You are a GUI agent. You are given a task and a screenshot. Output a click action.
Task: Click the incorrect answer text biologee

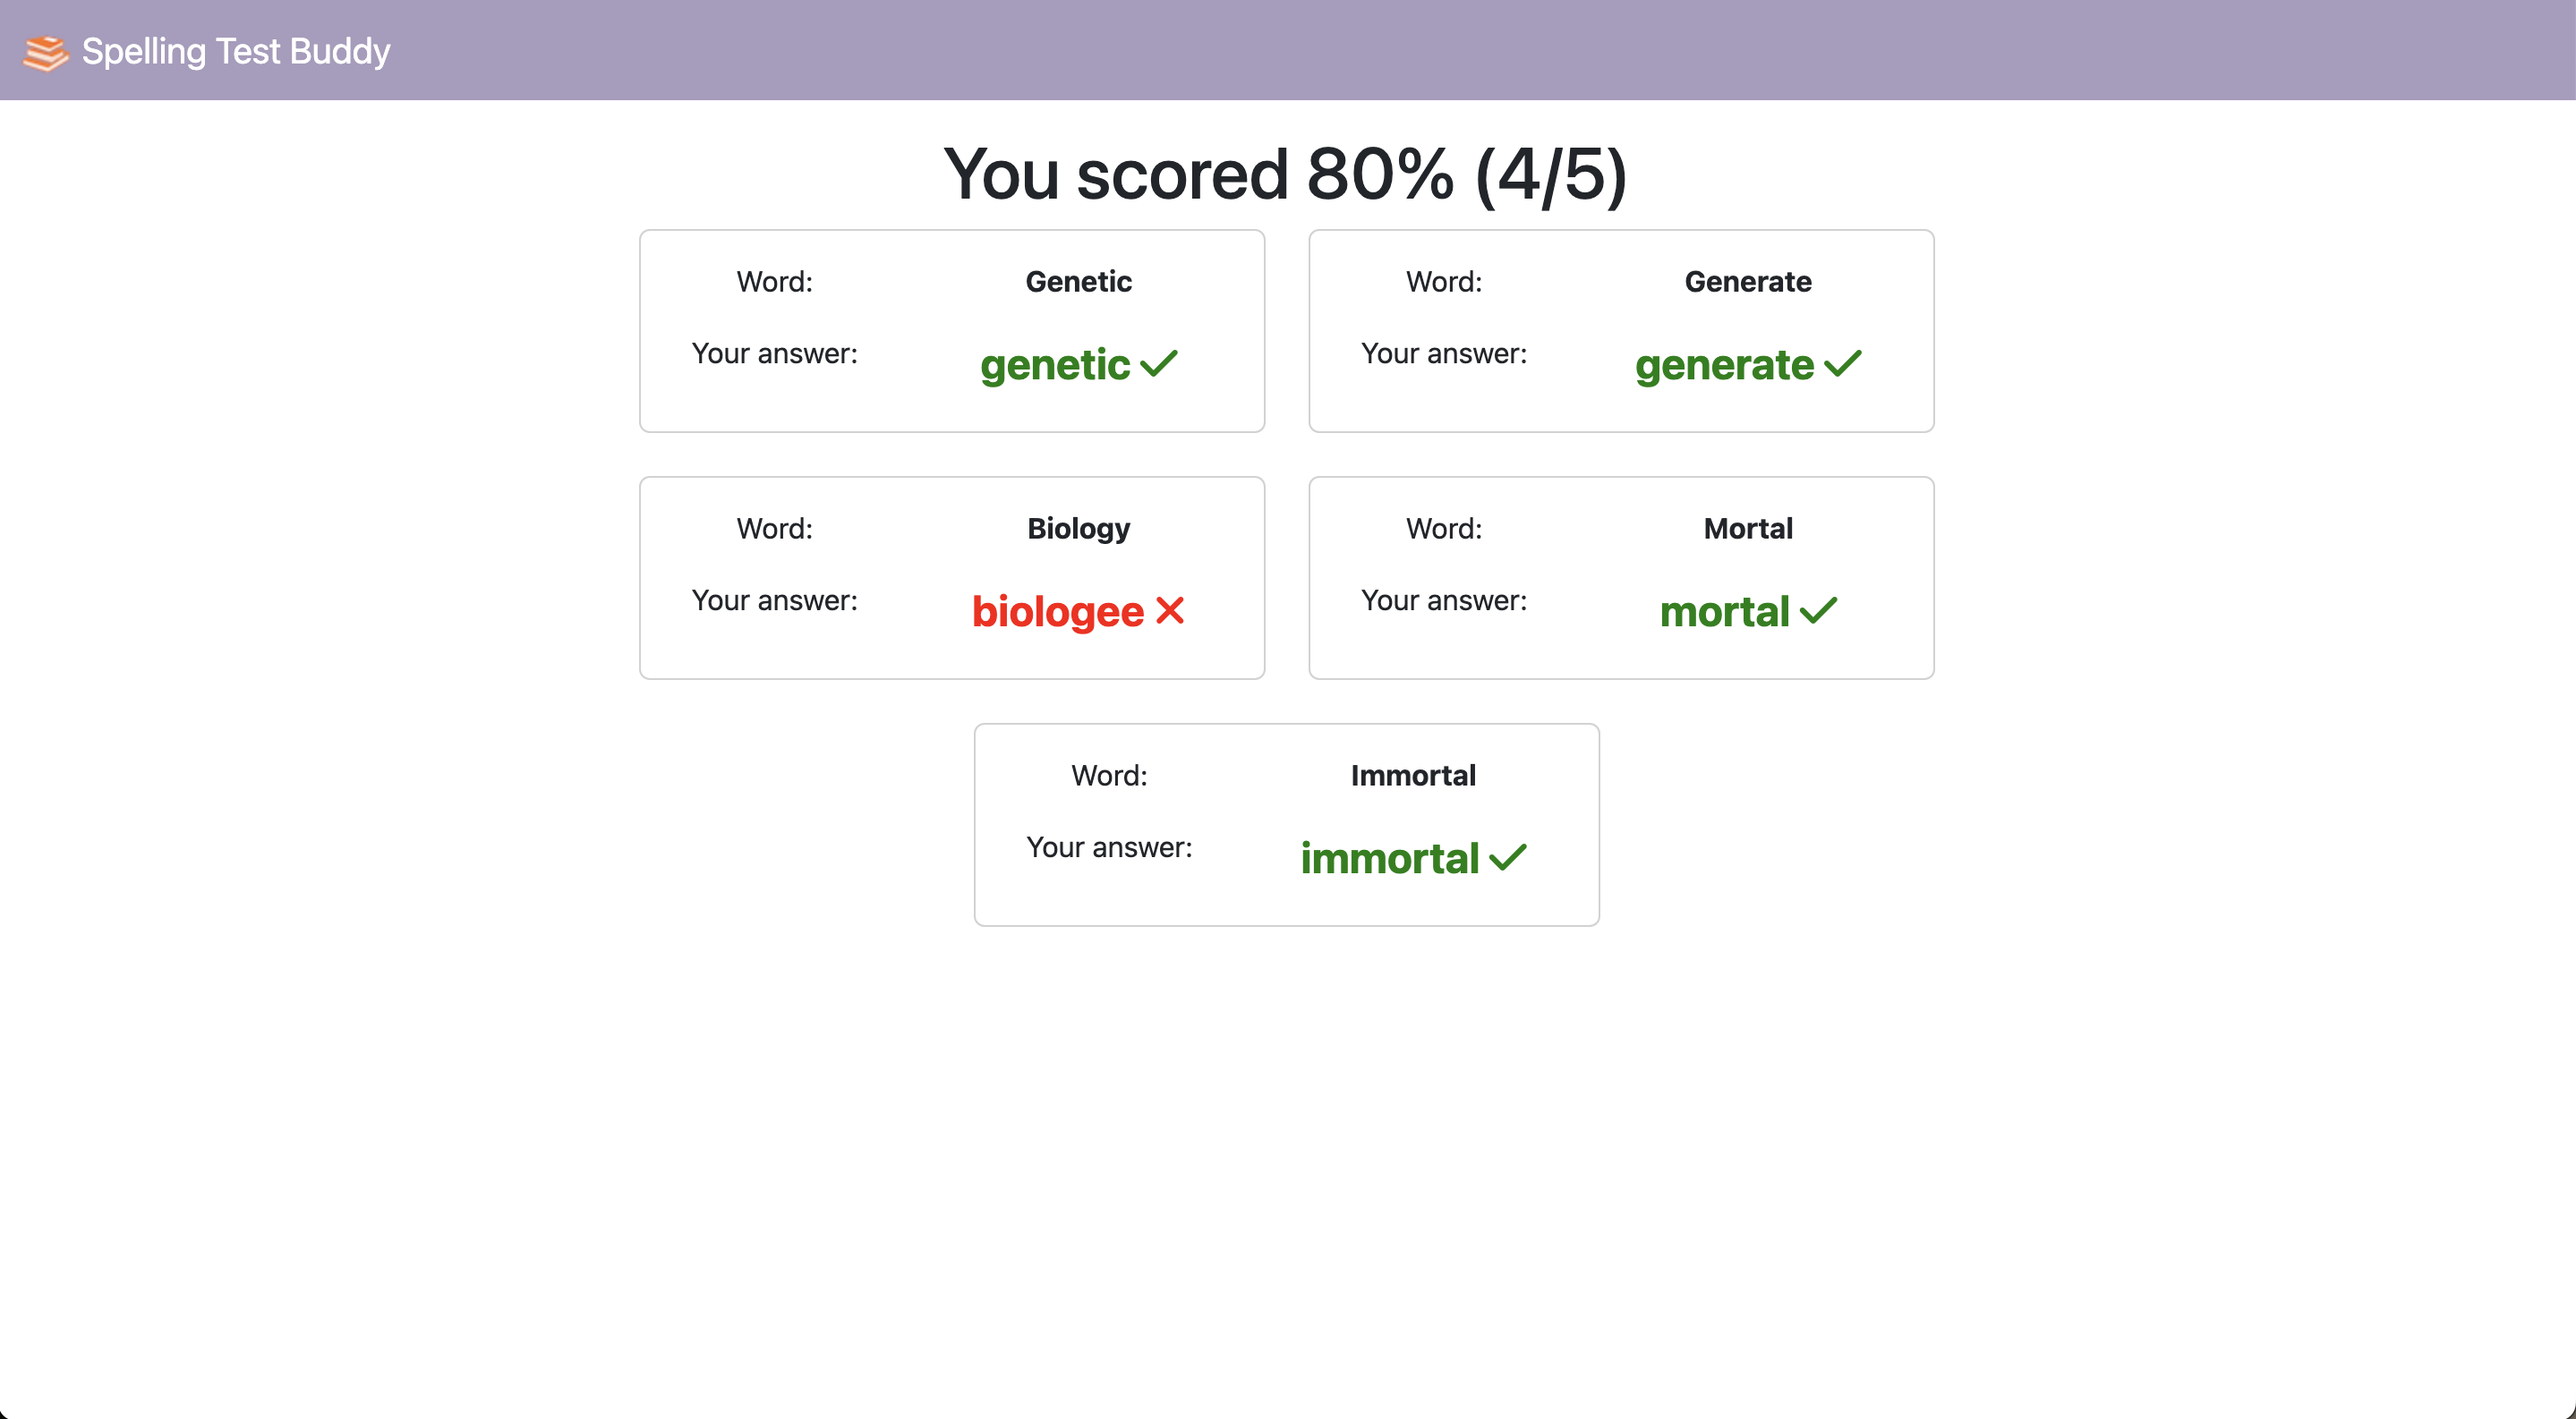(x=1056, y=610)
